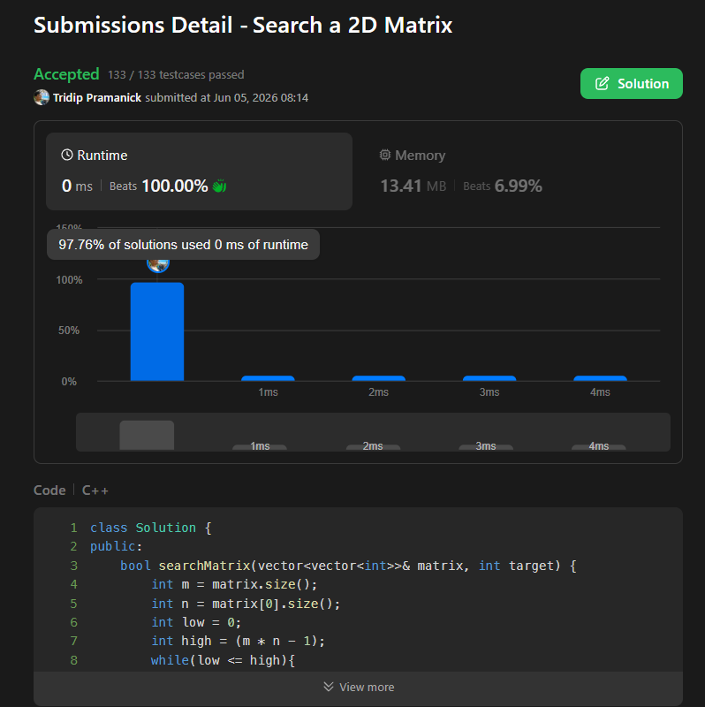Click code line 6 'int low = 0;'
Image resolution: width=705 pixels, height=707 pixels.
196,622
